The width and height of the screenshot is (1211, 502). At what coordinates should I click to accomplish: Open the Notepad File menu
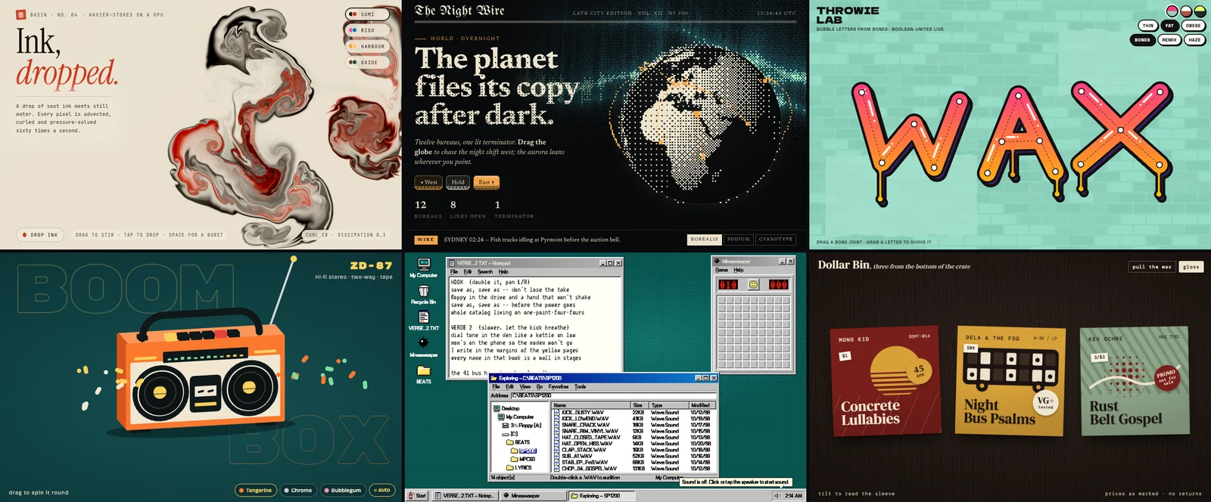tap(454, 271)
